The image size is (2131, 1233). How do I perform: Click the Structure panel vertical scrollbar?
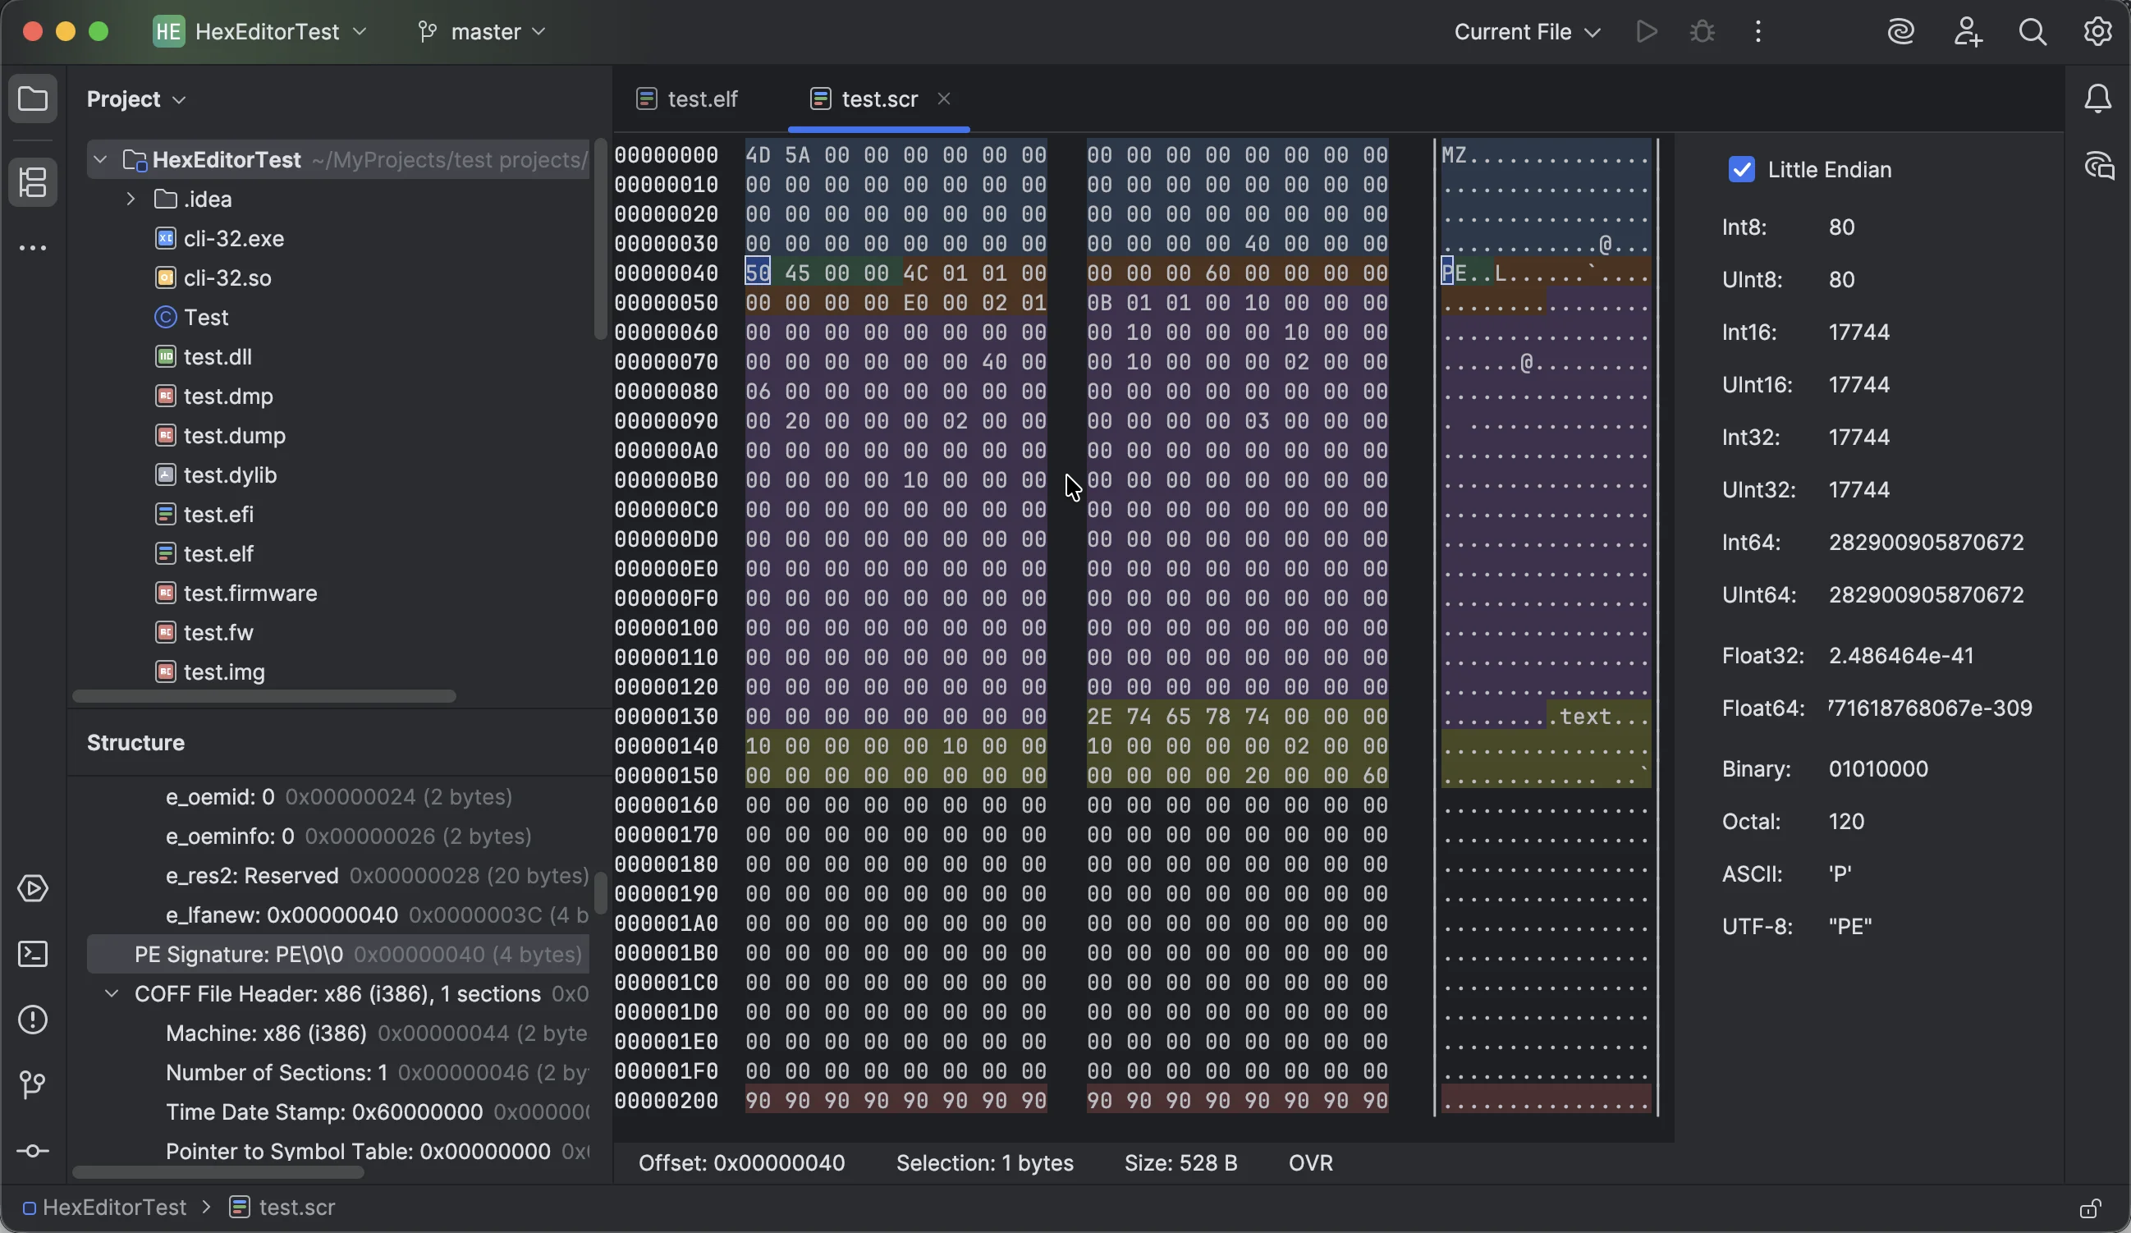tap(599, 893)
